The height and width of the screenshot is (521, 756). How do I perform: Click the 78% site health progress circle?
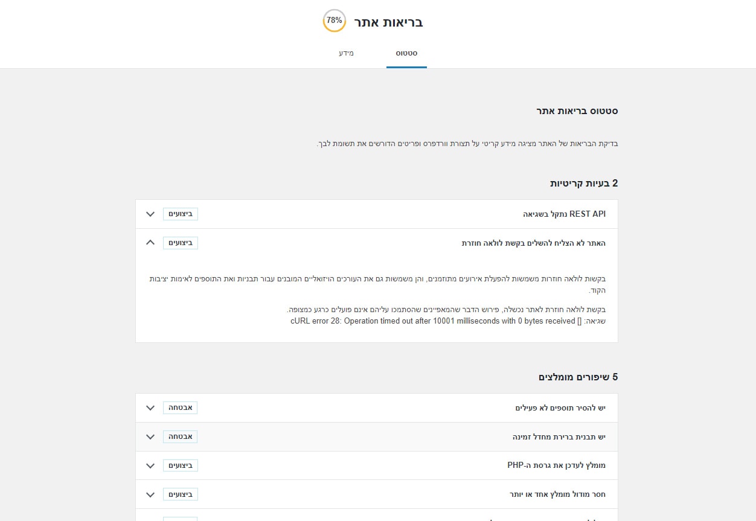(x=335, y=21)
